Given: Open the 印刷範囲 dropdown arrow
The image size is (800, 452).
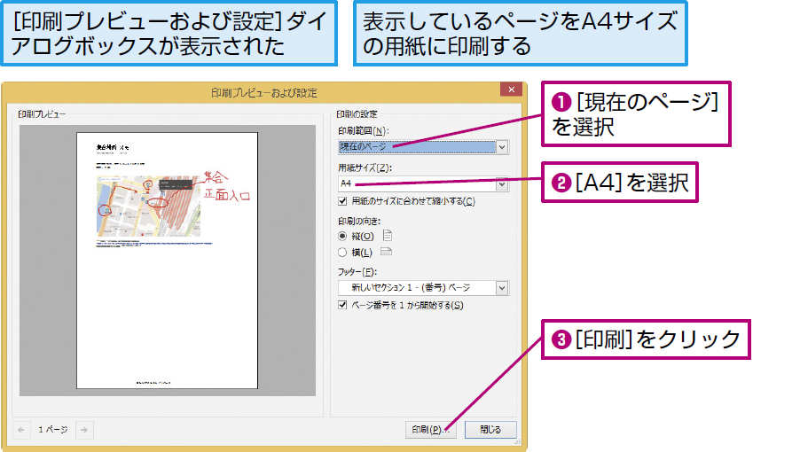Looking at the screenshot, I should click(x=502, y=147).
